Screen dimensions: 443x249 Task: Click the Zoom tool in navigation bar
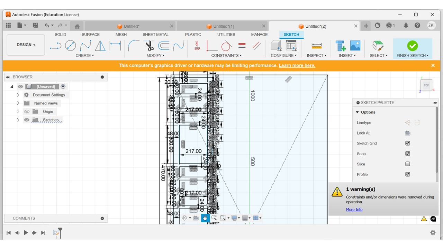(x=214, y=218)
